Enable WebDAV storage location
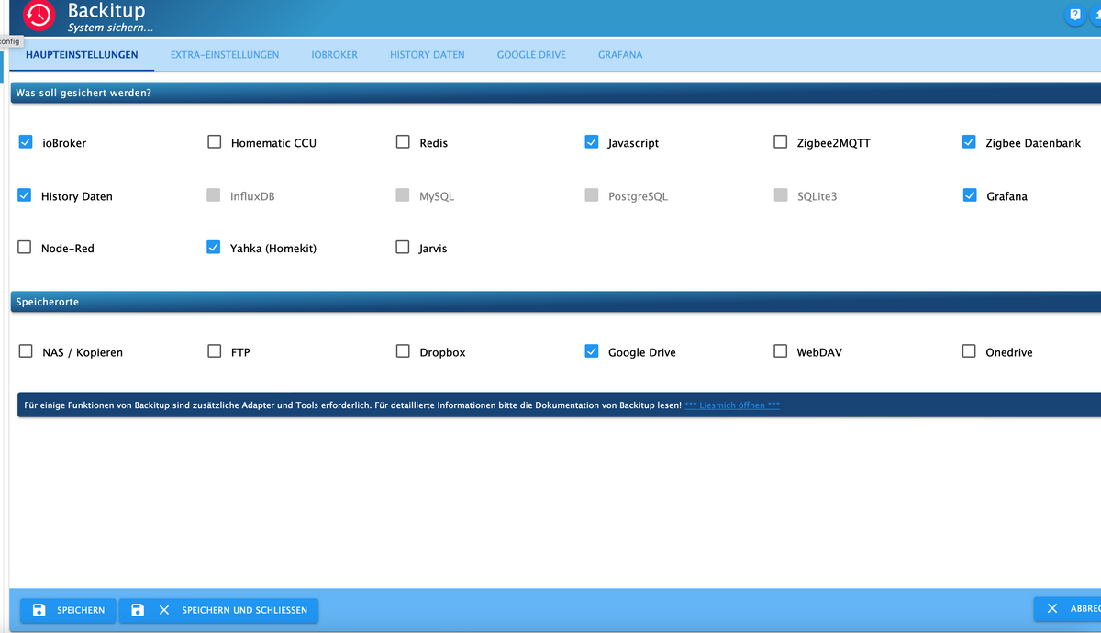The image size is (1101, 633). point(781,351)
